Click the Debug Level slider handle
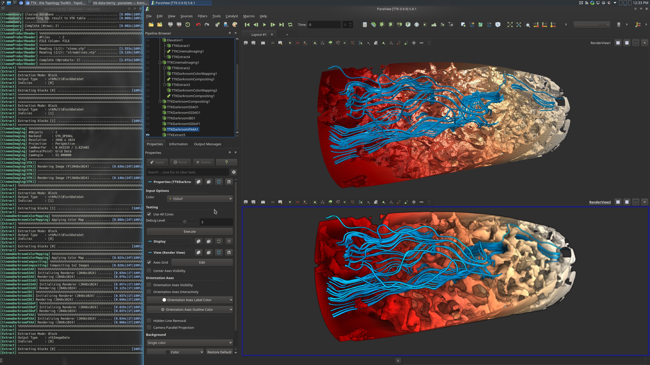The width and height of the screenshot is (650, 365). 185,222
